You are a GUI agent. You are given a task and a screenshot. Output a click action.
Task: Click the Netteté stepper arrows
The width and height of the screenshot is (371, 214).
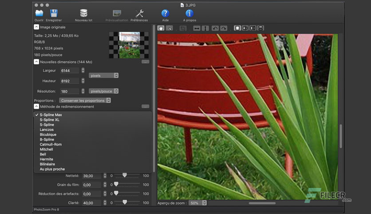(105, 176)
